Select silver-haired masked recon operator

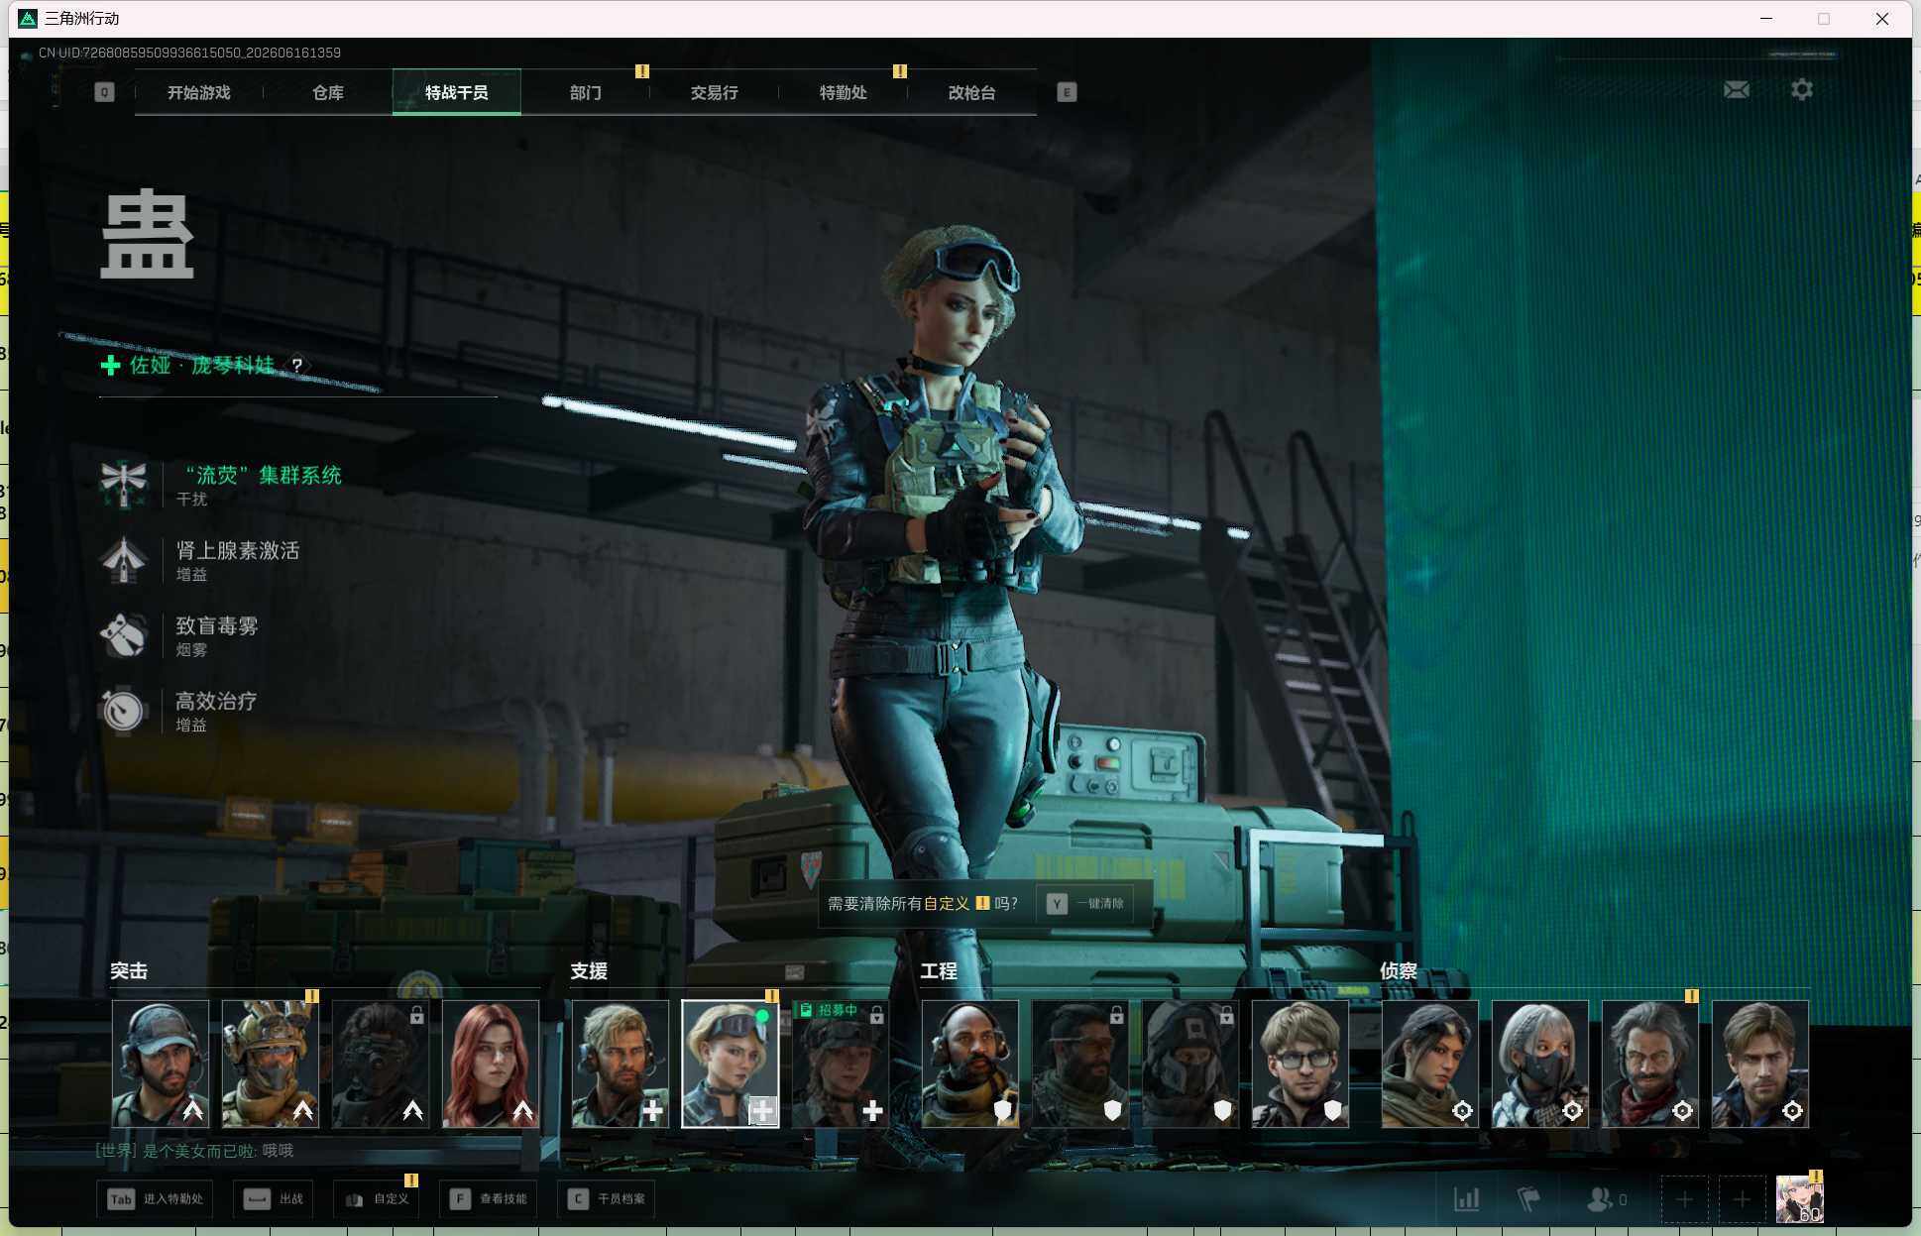click(1540, 1064)
